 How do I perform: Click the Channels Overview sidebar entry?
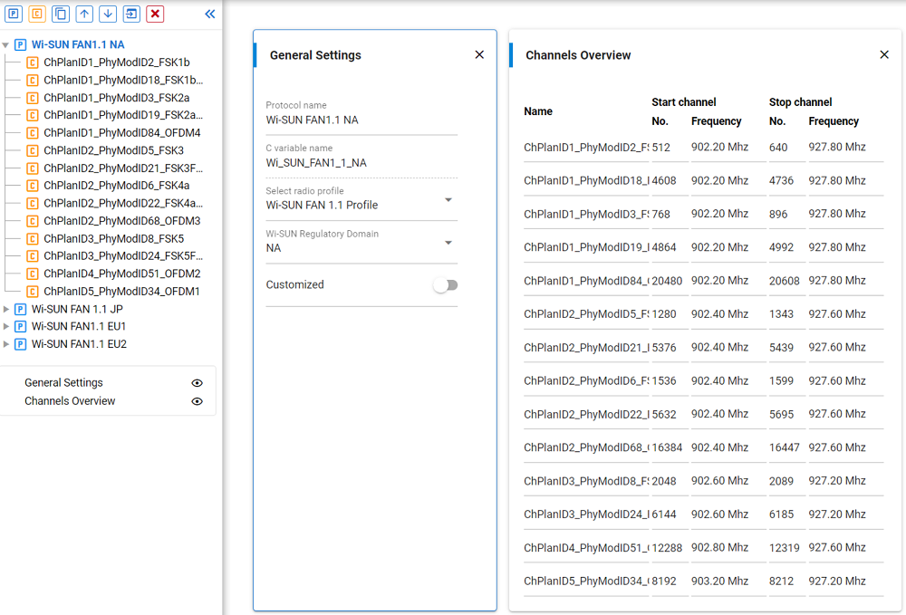coord(70,401)
